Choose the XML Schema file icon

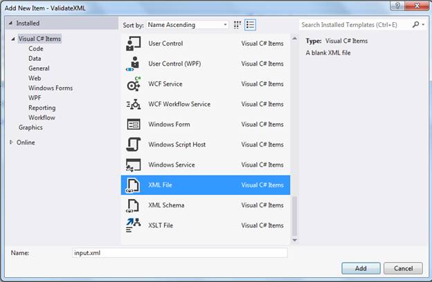coord(133,205)
